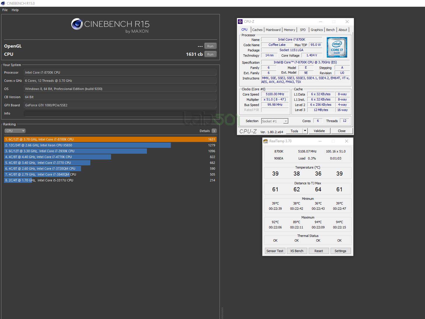This screenshot has height=319, width=425.
Task: Click the Validate button in CPU-Z
Action: click(x=319, y=131)
